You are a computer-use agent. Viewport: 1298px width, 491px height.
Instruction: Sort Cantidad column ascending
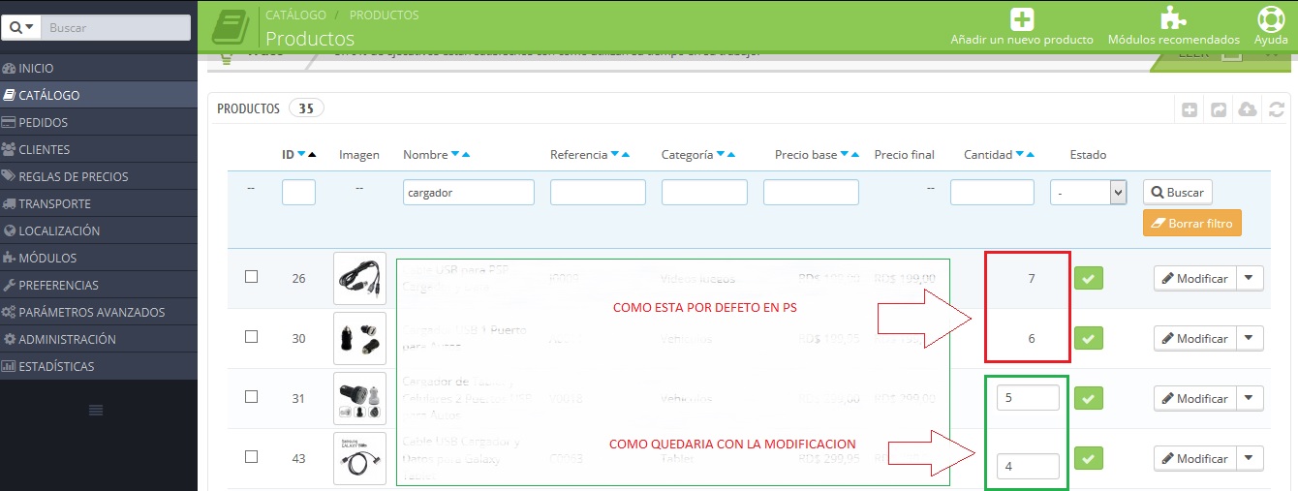[1030, 155]
